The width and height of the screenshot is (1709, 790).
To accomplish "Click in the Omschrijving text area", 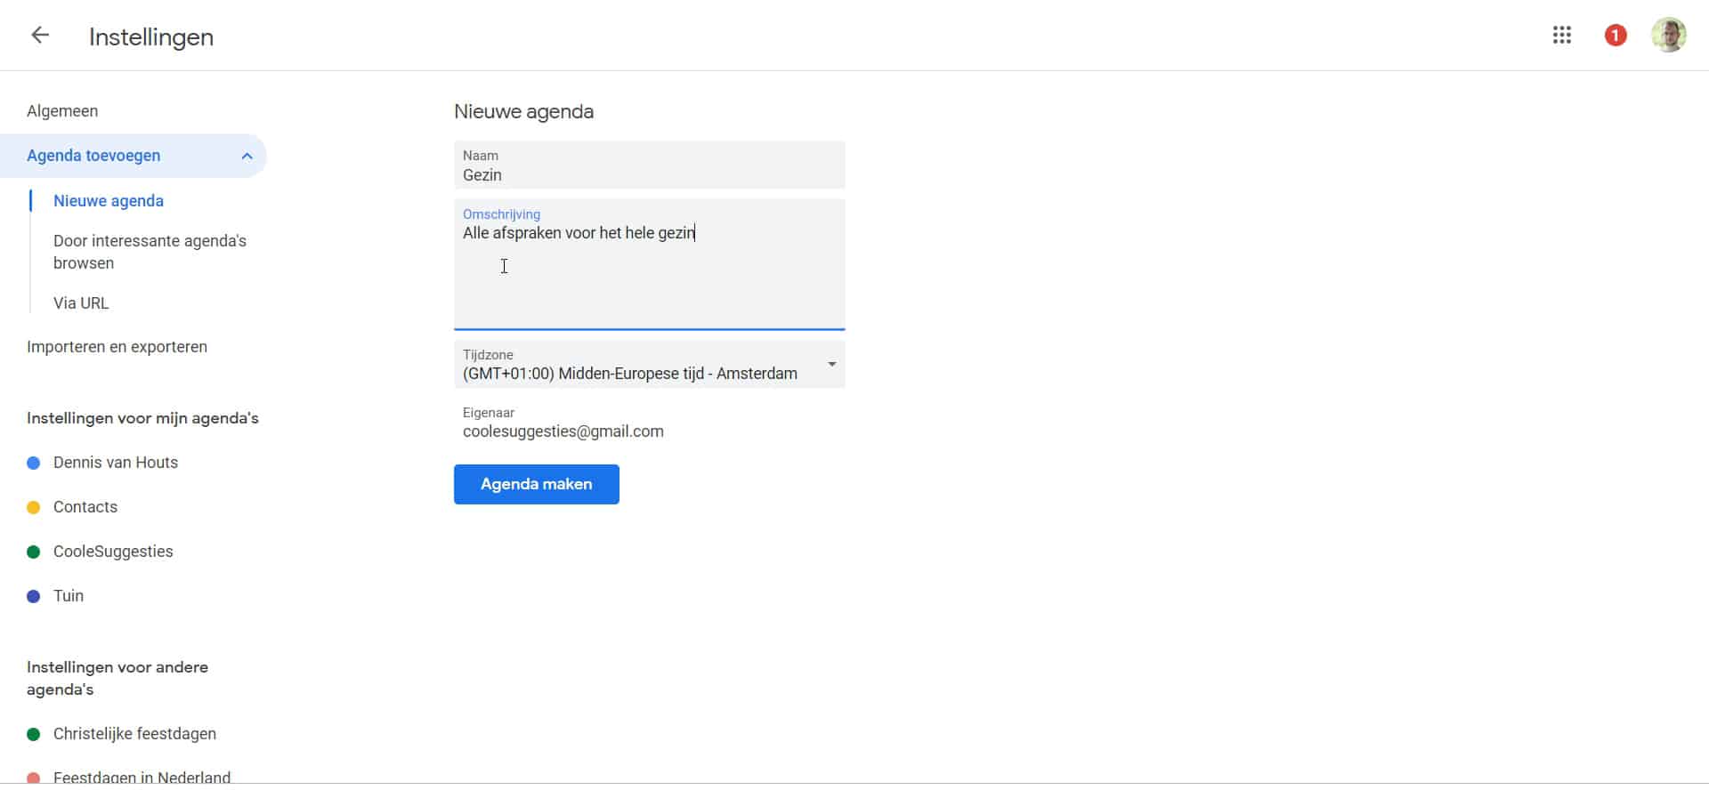I will 649,264.
